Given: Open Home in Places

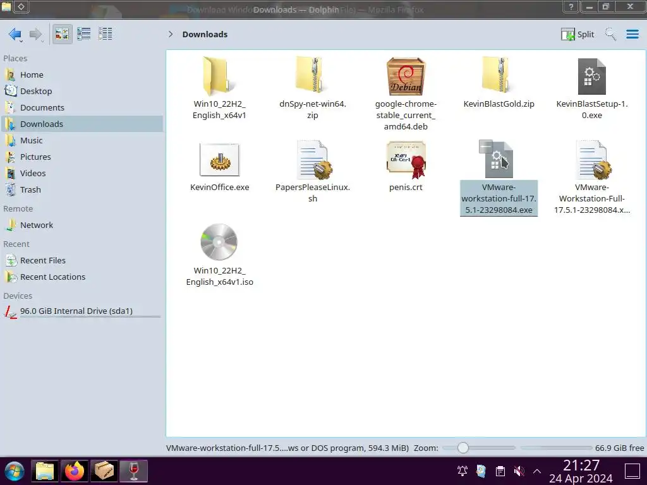Looking at the screenshot, I should (82, 75).
